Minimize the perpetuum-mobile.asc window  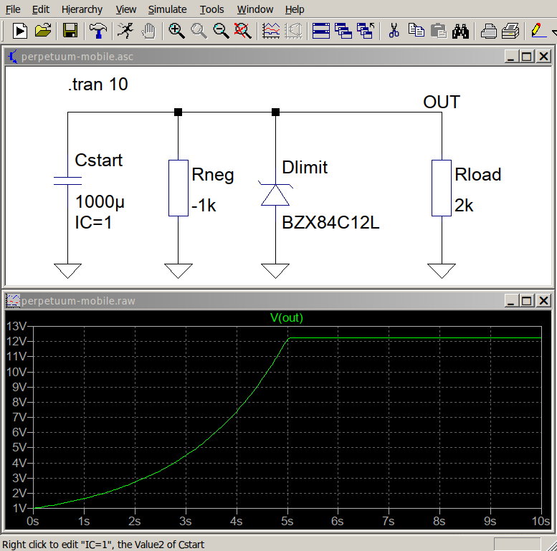tap(511, 57)
